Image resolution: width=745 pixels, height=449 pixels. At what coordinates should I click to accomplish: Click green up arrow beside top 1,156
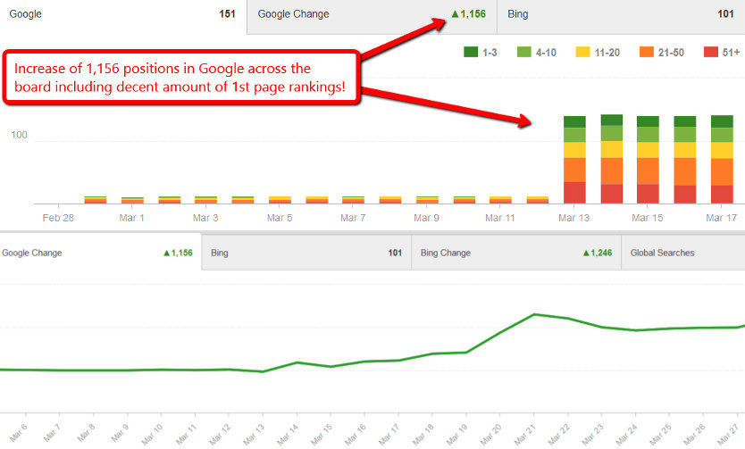point(455,15)
